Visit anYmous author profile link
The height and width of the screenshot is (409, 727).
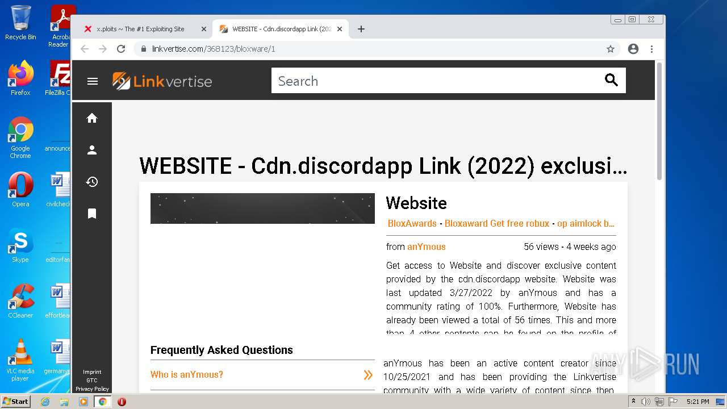pos(427,247)
